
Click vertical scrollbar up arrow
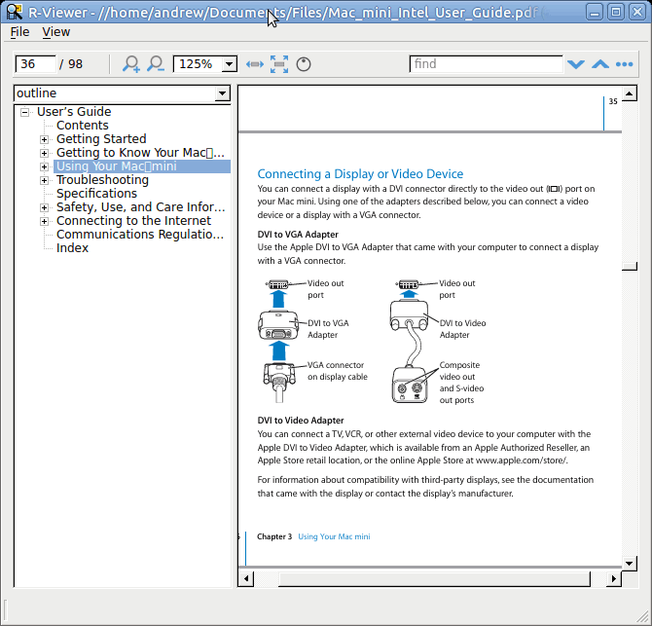[630, 93]
